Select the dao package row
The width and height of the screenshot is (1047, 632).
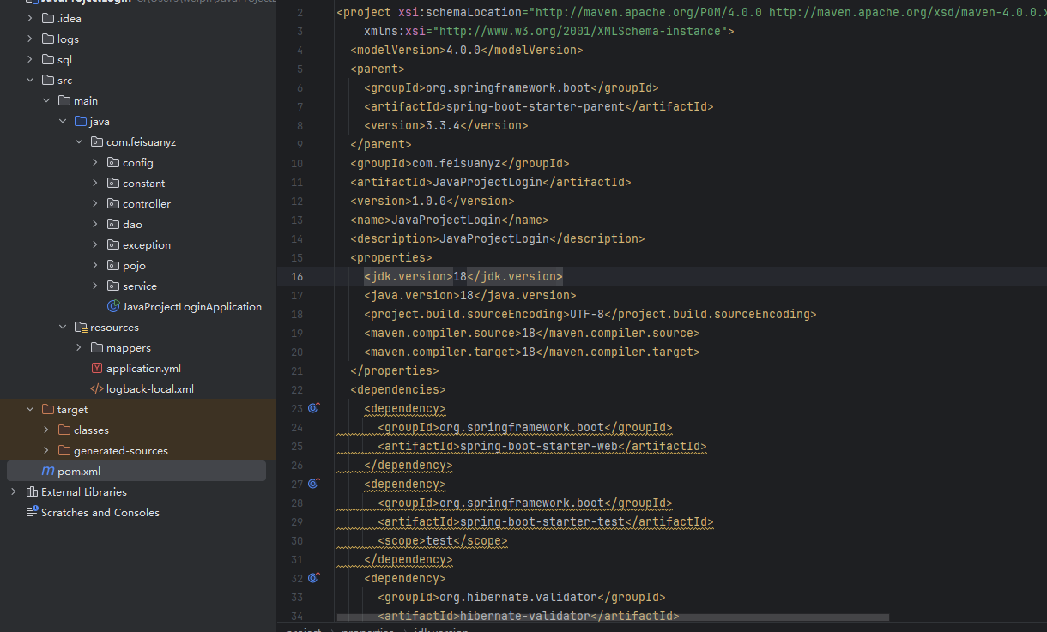coord(138,224)
